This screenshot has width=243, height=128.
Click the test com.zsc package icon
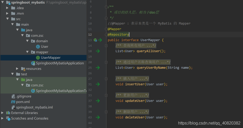point(28,85)
